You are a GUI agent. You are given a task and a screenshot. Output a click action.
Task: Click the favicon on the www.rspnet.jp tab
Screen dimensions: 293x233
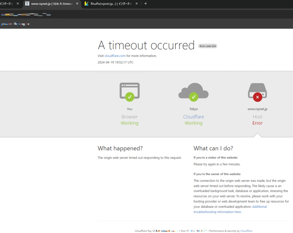(27, 4)
